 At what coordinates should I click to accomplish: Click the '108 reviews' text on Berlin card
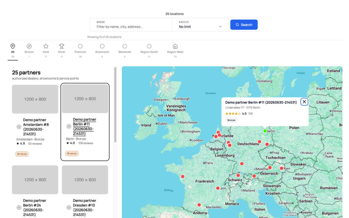pos(86,143)
